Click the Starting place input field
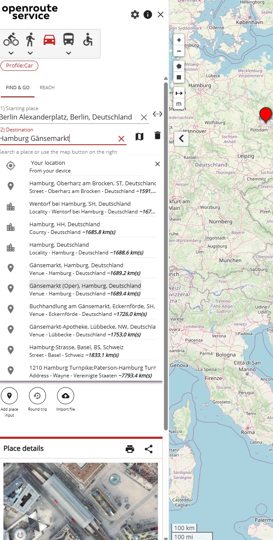273x540 pixels. [68, 117]
